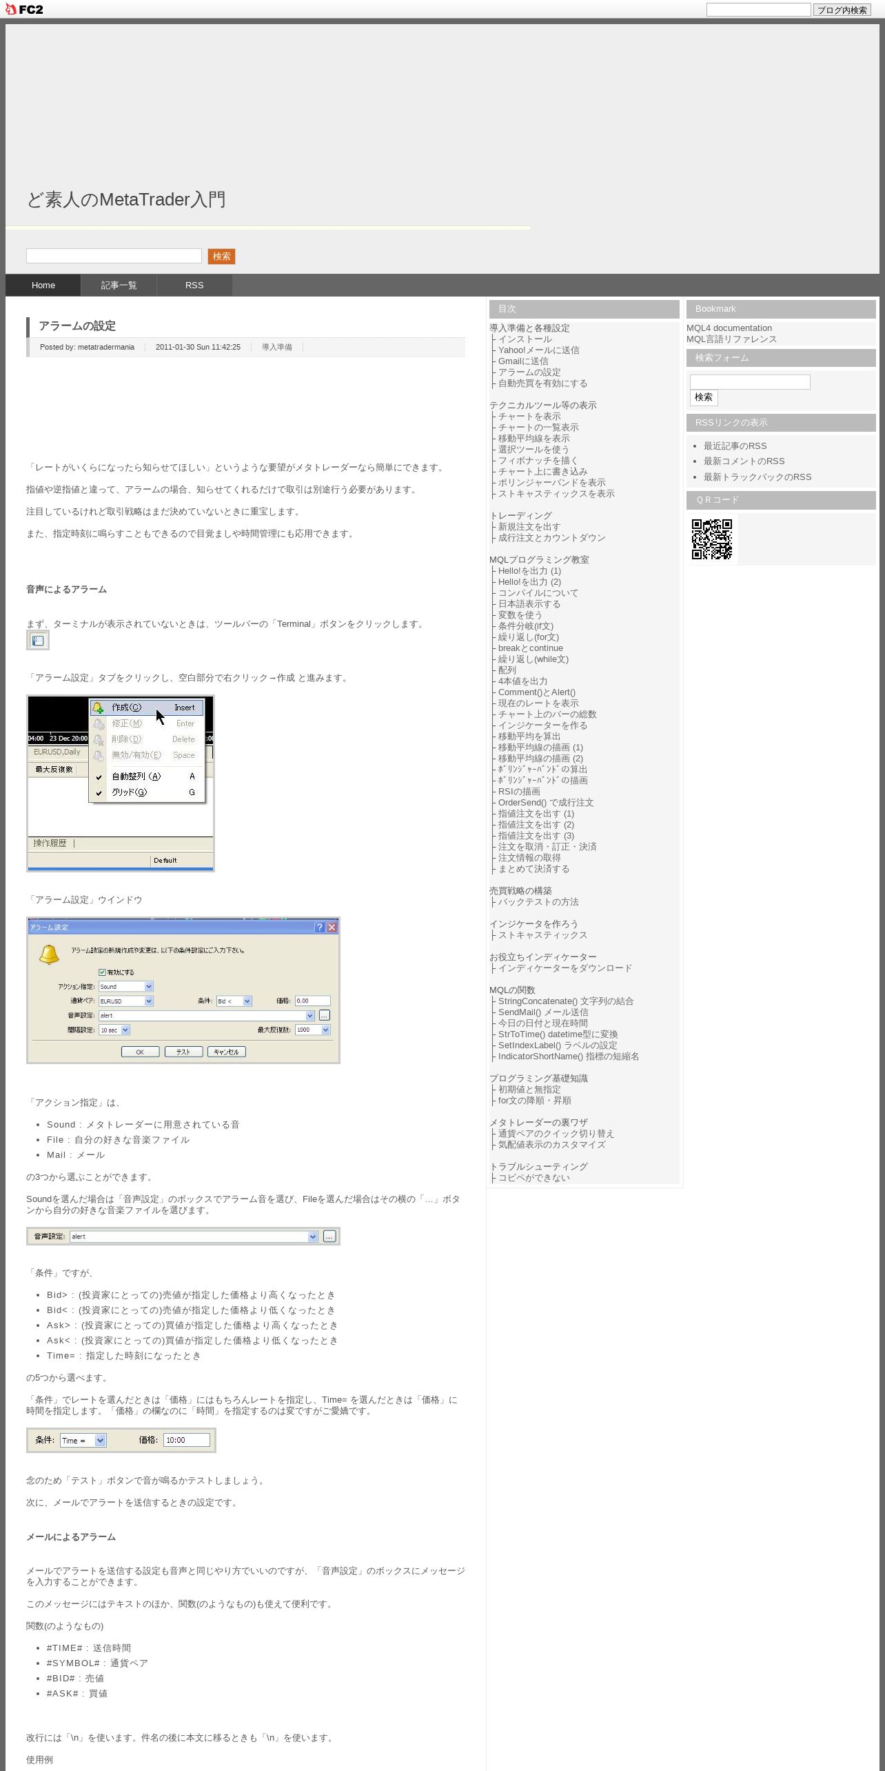Open 初期値と無指定 link
This screenshot has width=885, height=1771.
(529, 1090)
